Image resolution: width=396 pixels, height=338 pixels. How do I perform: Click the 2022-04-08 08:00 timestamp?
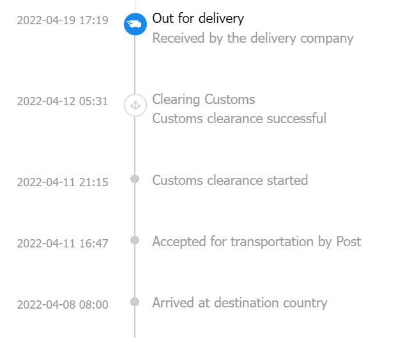[63, 304]
